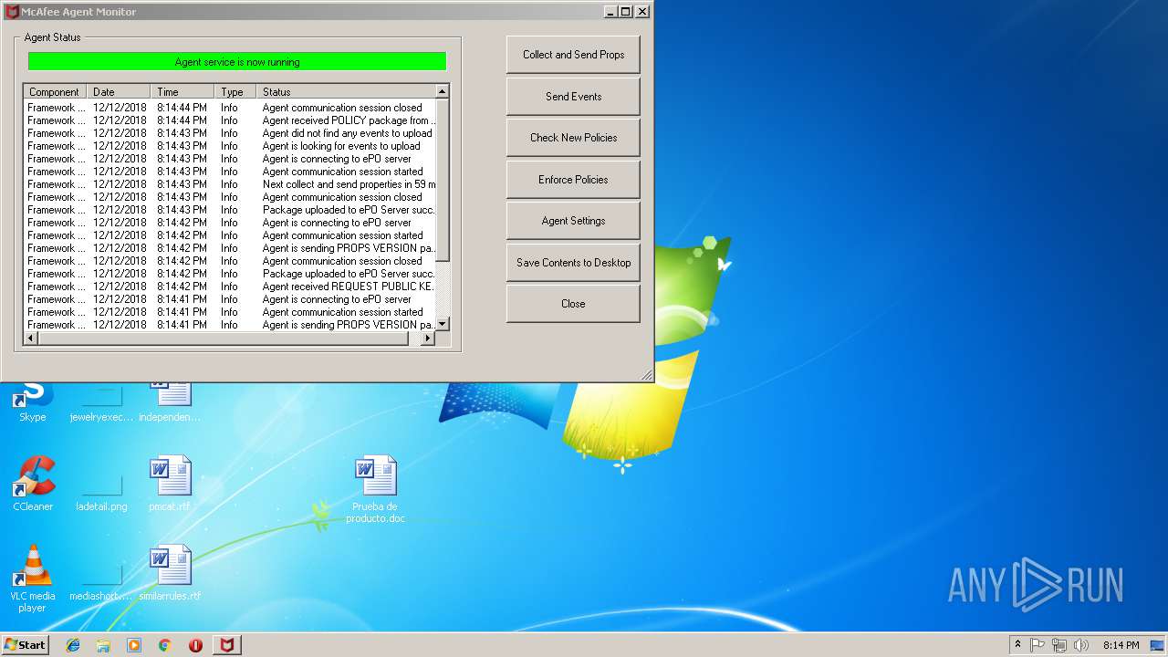Click the Show Desktop button
1168x657 pixels.
(x=1158, y=645)
